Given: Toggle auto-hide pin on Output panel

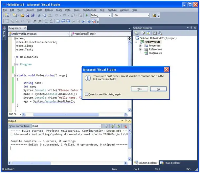Looking at the screenshot, I should [126, 121].
